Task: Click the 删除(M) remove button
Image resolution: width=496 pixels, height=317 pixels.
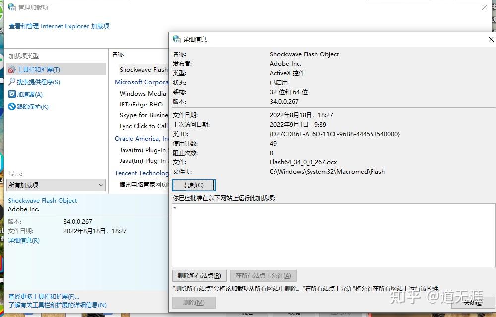Action: point(194,303)
